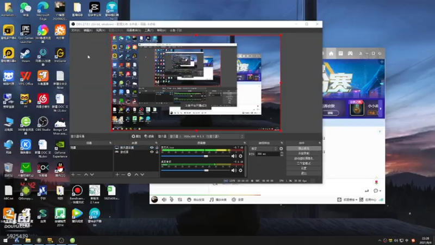Open the Edit menu in OBS

(x=88, y=30)
